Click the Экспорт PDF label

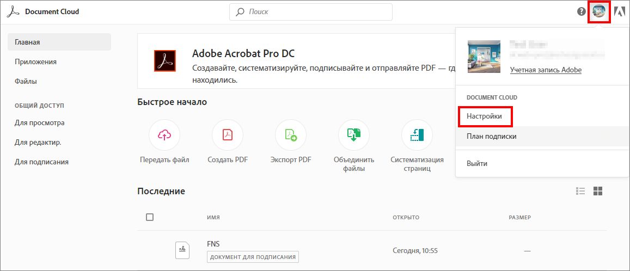coord(291,160)
